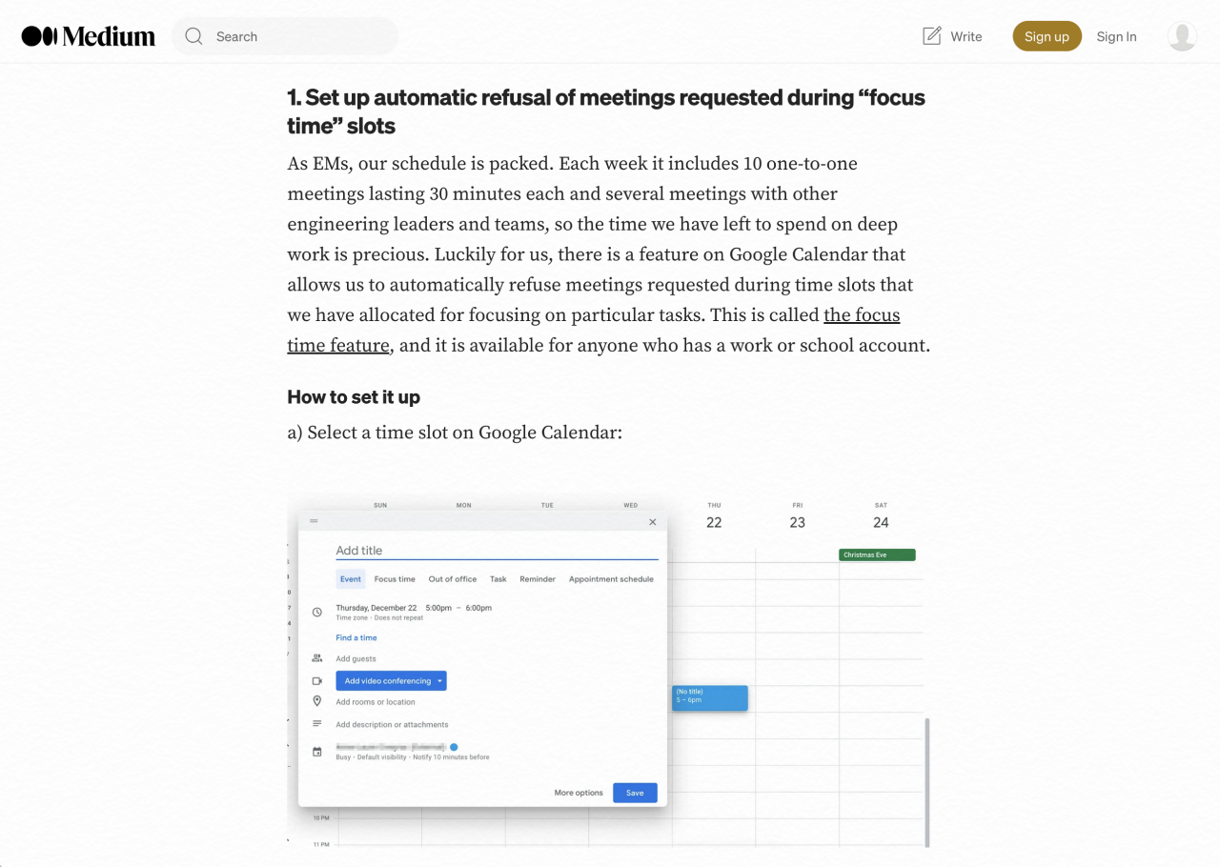Viewport: 1220px width, 867px height.
Task: Select the Reminder tab
Action: (x=538, y=579)
